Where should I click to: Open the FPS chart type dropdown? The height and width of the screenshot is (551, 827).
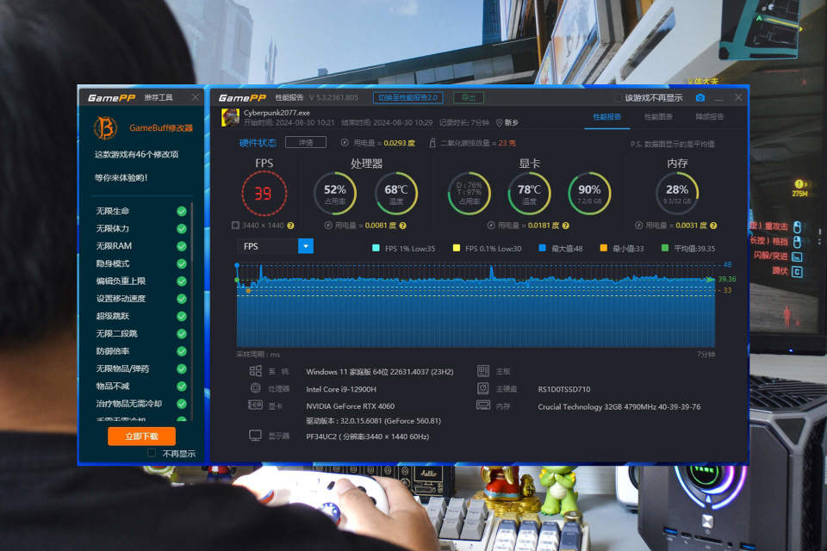[306, 246]
